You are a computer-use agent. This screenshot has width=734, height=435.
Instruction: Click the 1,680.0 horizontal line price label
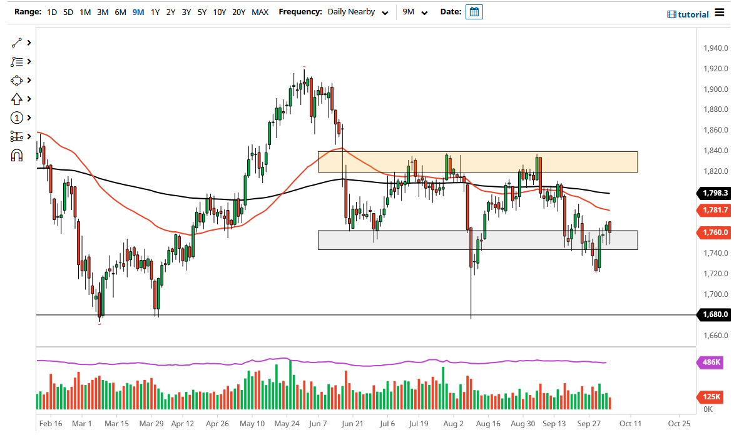coord(715,314)
